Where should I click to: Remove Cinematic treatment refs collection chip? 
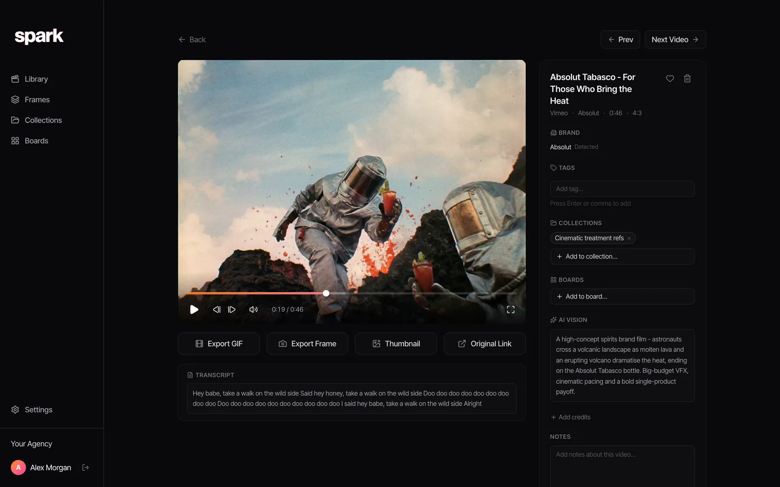pos(629,238)
